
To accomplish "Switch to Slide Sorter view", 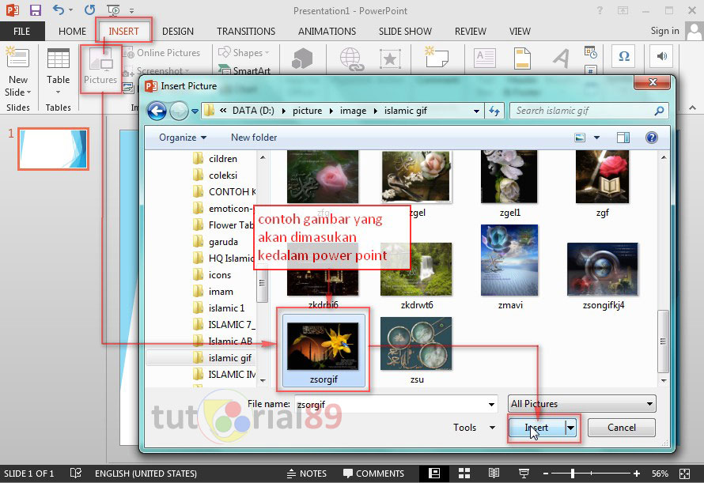I will tap(464, 474).
